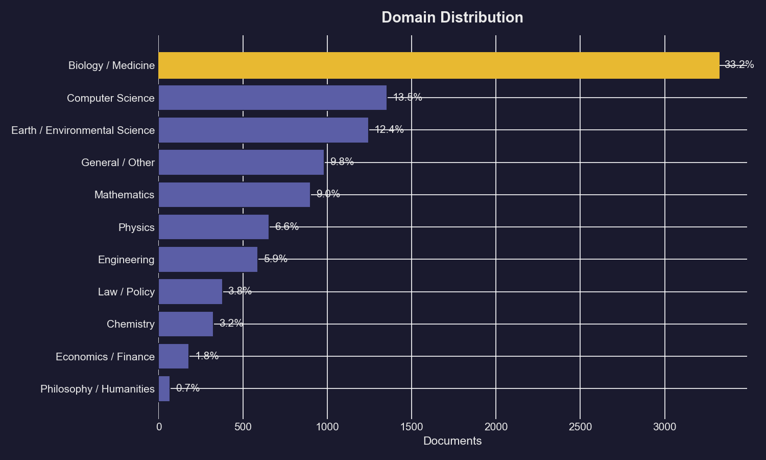Select the Engineering bar
766x460 pixels.
(208, 259)
